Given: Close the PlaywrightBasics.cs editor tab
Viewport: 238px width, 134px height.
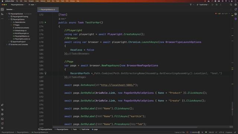Looking at the screenshot, I should (x=57, y=9).
